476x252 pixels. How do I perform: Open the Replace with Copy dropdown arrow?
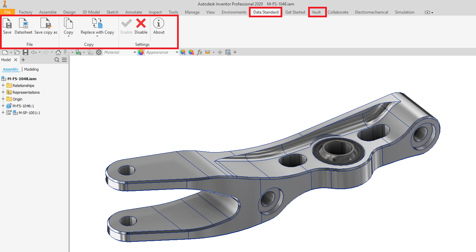pos(97,36)
